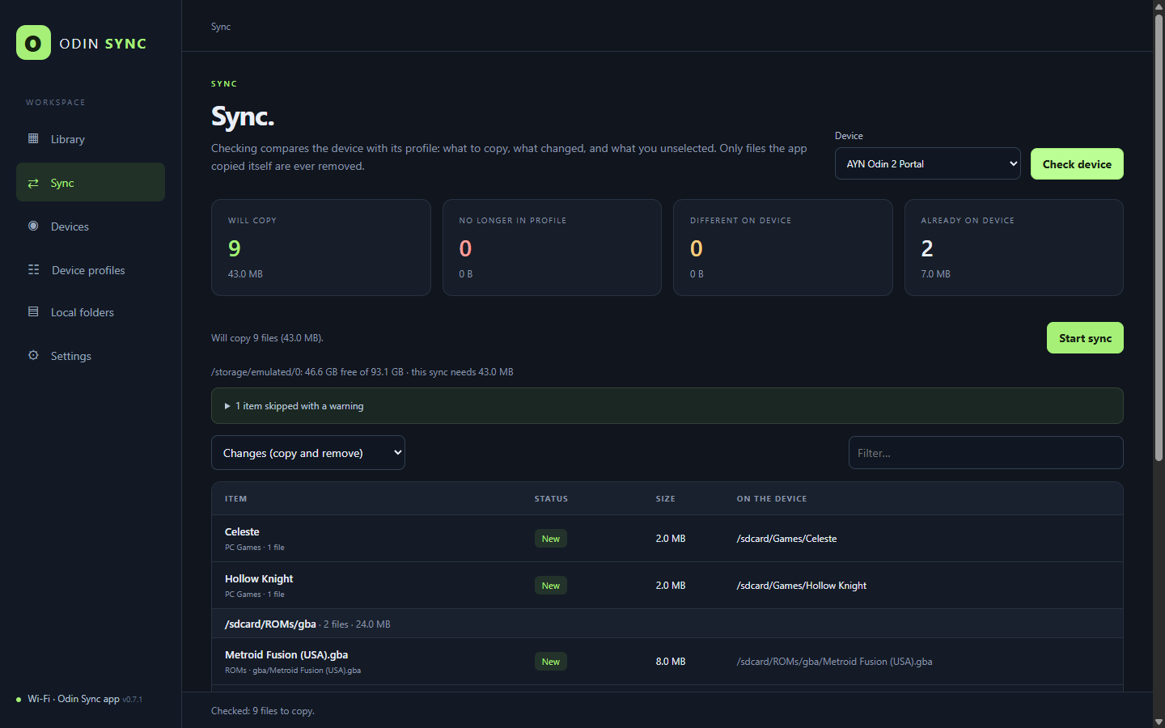Click the Check device button
The width and height of the screenshot is (1165, 728).
coord(1077,164)
